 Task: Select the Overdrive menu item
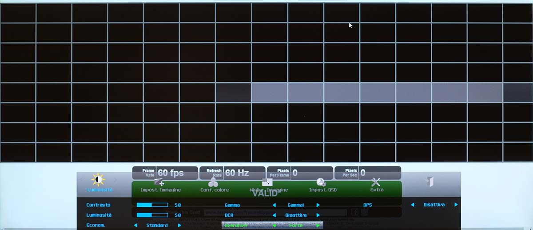point(235,226)
